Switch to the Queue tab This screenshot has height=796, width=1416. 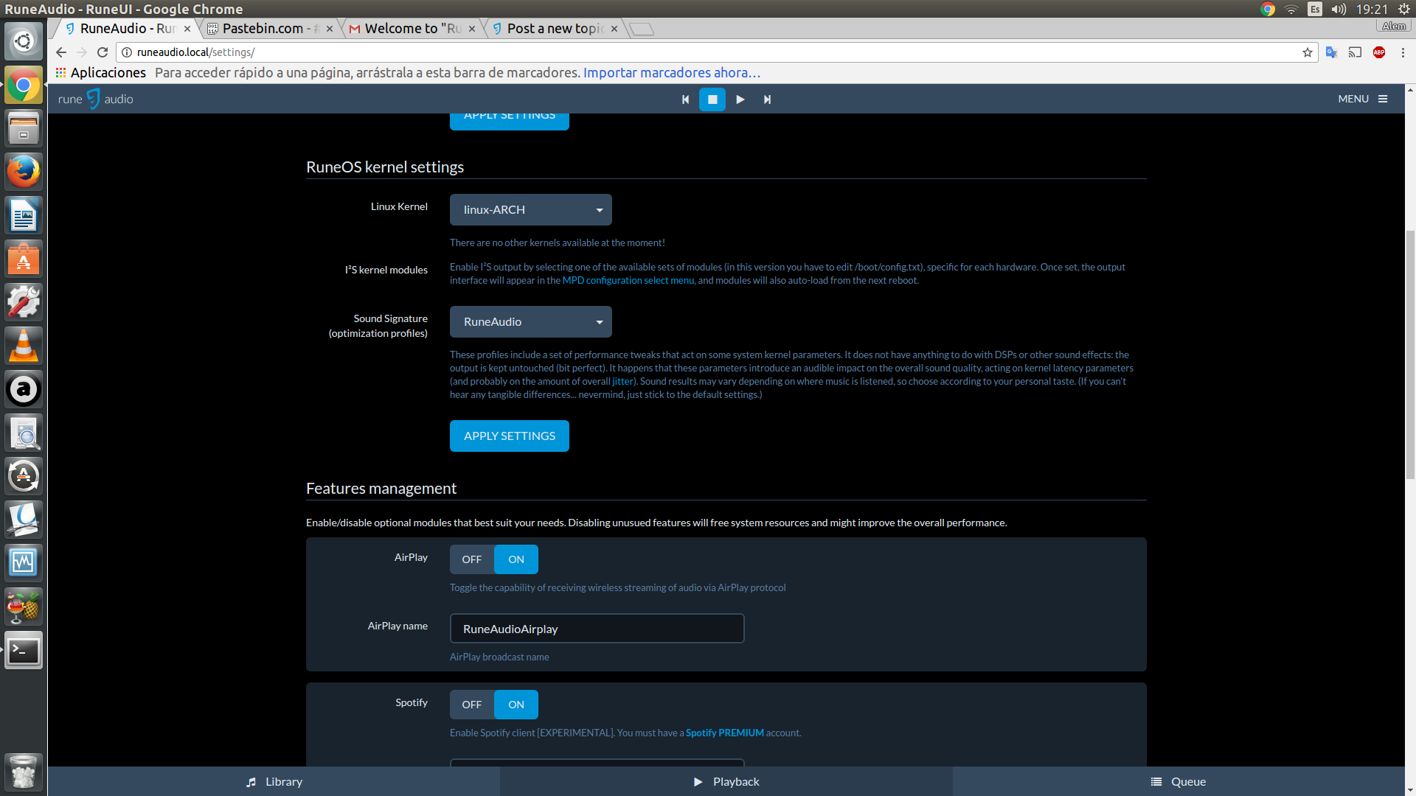[x=1179, y=781]
